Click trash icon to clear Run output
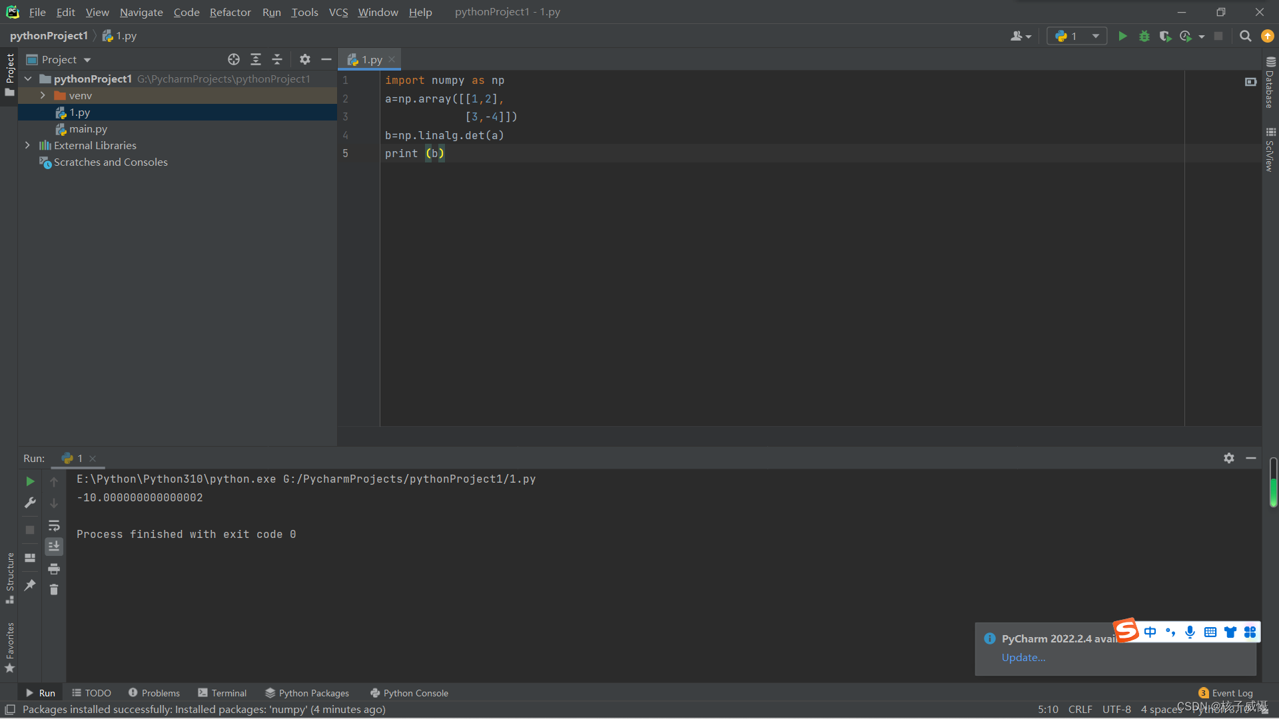 coord(54,590)
